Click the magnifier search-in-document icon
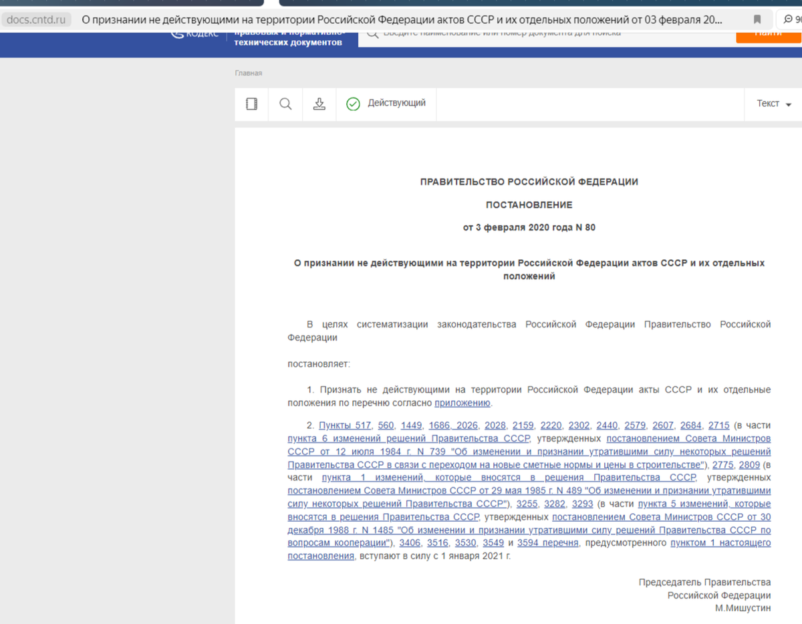802x624 pixels. click(x=285, y=104)
